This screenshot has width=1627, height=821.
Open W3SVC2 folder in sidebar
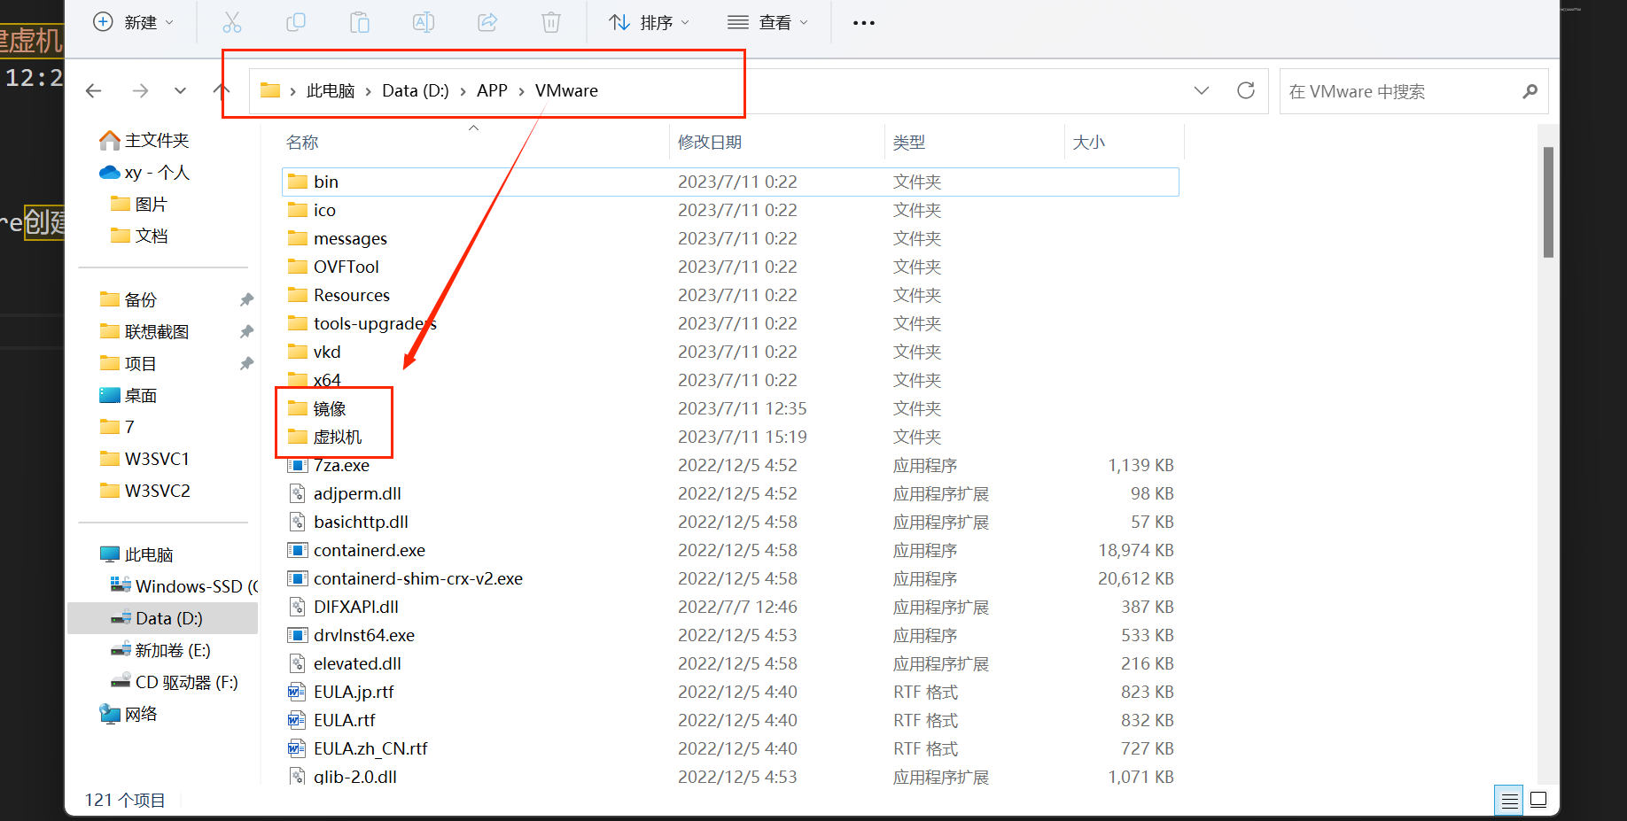145,491
